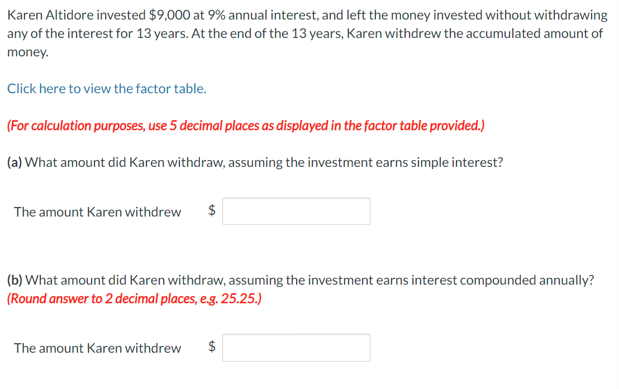Click the dollar sign beside part (a) field
The width and height of the screenshot is (619, 389).
tap(212, 210)
